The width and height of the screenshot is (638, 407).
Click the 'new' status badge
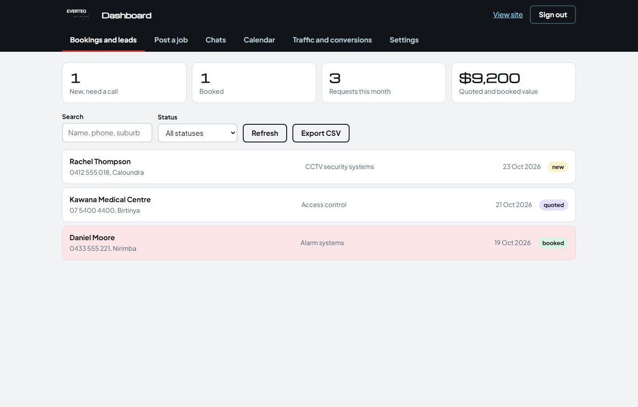(558, 167)
